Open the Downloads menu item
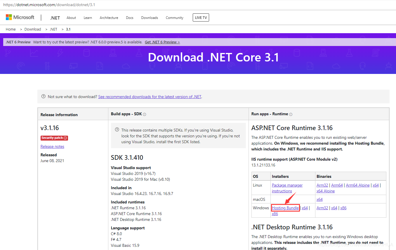 tap(150, 18)
